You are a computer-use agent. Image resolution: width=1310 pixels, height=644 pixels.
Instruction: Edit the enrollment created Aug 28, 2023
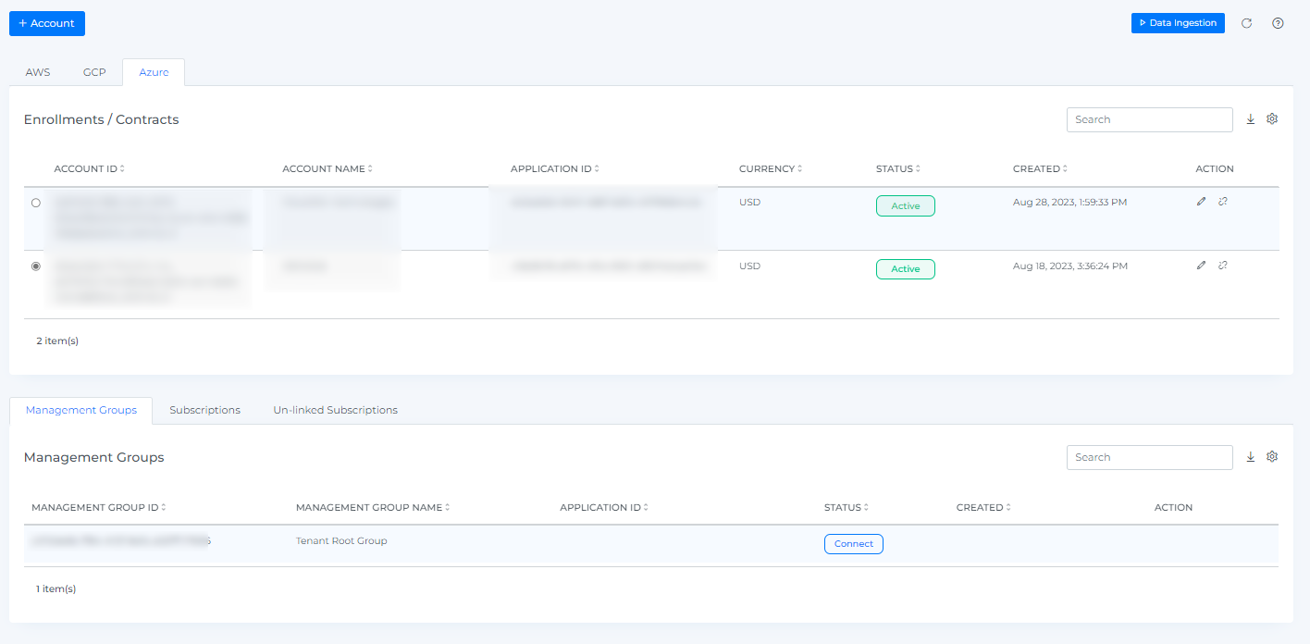(x=1201, y=202)
